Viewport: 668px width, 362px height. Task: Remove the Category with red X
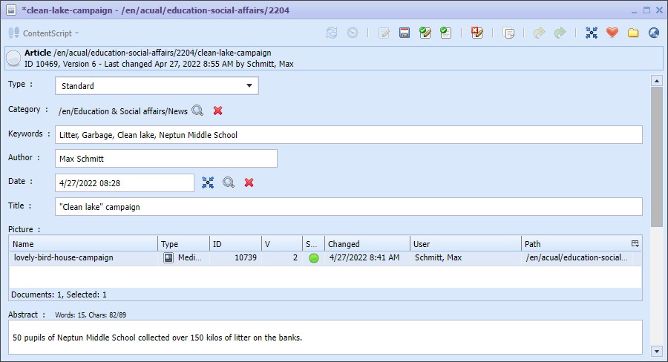point(218,111)
